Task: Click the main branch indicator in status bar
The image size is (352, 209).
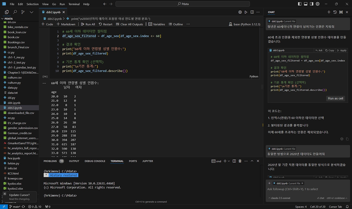Action: [15, 207]
